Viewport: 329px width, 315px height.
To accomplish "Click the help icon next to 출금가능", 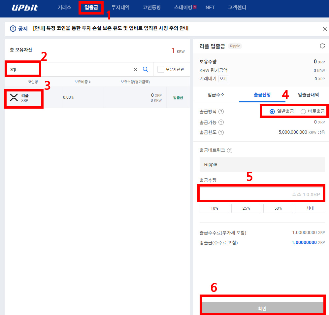I will click(x=221, y=122).
